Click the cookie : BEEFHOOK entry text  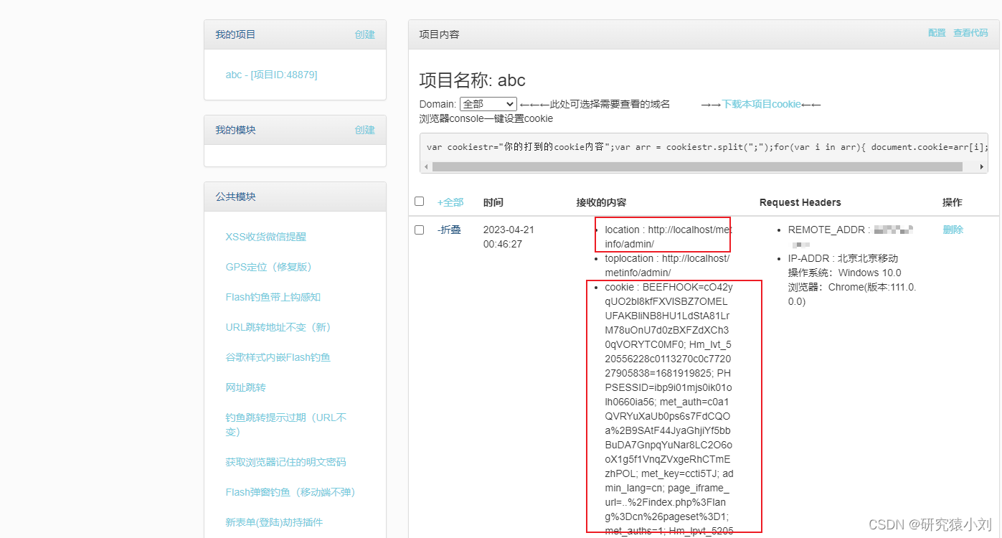click(668, 409)
